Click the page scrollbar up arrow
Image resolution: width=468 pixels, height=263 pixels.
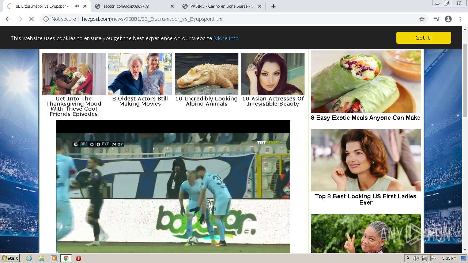click(x=465, y=30)
